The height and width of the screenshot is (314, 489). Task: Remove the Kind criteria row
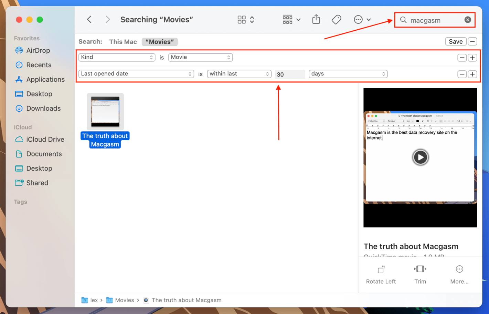click(462, 58)
